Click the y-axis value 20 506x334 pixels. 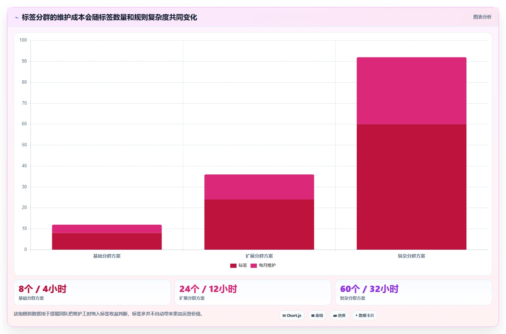pyautogui.click(x=24, y=208)
